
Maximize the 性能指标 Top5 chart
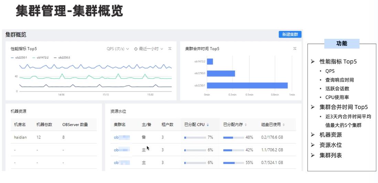tap(170, 49)
